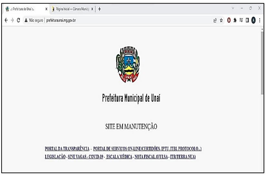Open the PORTAL DE SERVIÇOS ON-LINE link
The image size is (269, 176).
pyautogui.click(x=147, y=149)
